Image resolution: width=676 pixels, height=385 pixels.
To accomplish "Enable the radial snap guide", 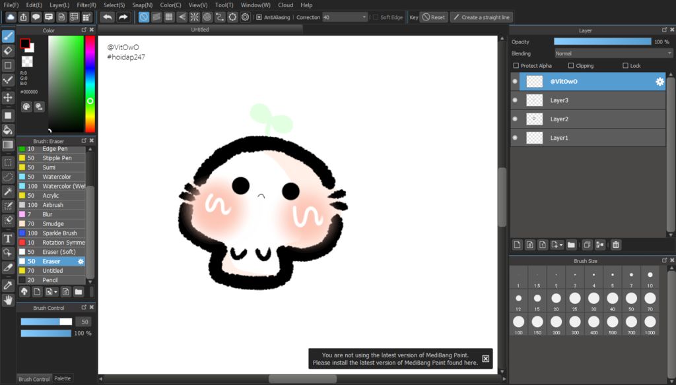I will [x=195, y=17].
